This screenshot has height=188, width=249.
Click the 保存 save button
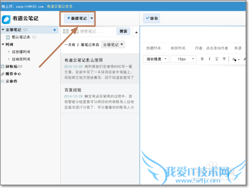coord(151,18)
